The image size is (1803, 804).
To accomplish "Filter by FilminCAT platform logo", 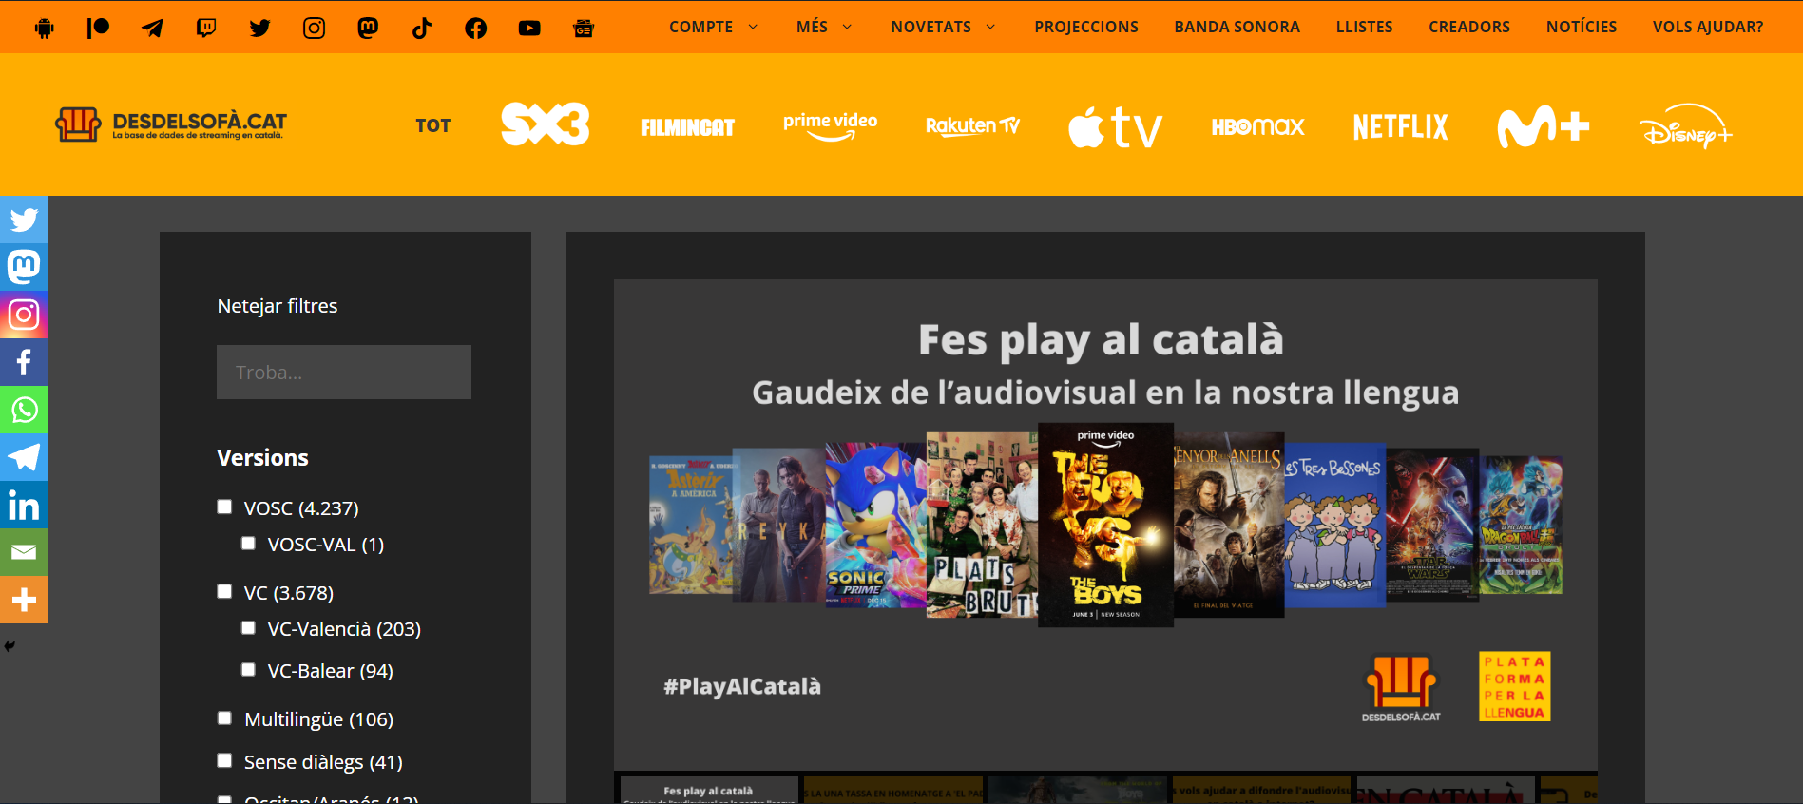I will 687,127.
